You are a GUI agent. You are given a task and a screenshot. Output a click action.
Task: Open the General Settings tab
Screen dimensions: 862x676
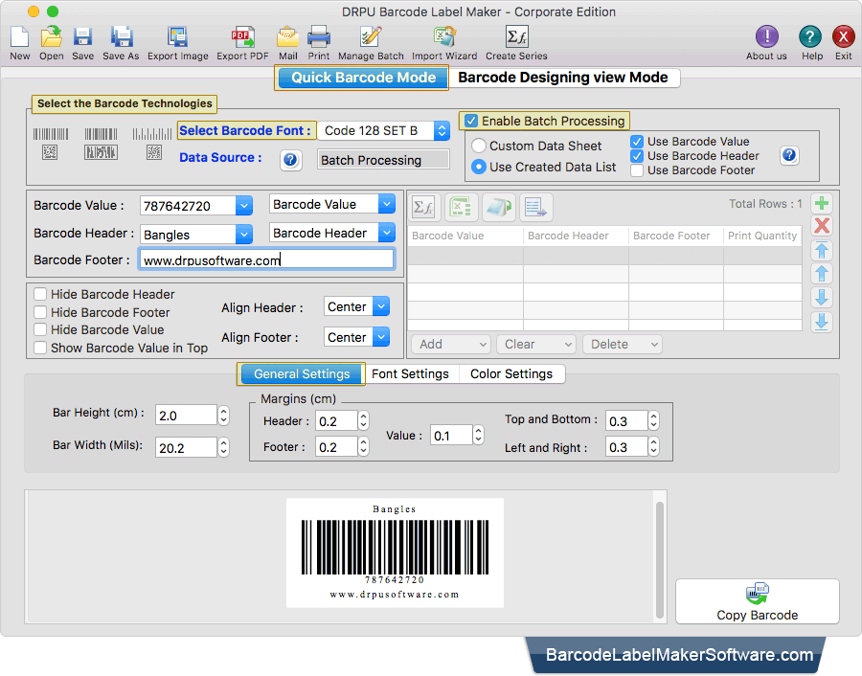pyautogui.click(x=302, y=373)
